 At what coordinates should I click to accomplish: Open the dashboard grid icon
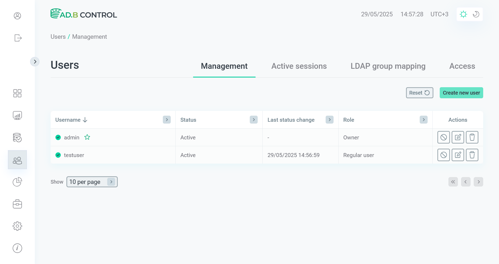point(17,93)
